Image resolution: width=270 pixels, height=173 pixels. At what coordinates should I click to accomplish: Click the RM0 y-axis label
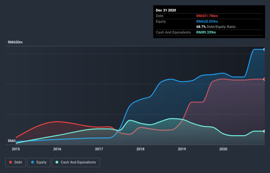[x=12, y=141]
